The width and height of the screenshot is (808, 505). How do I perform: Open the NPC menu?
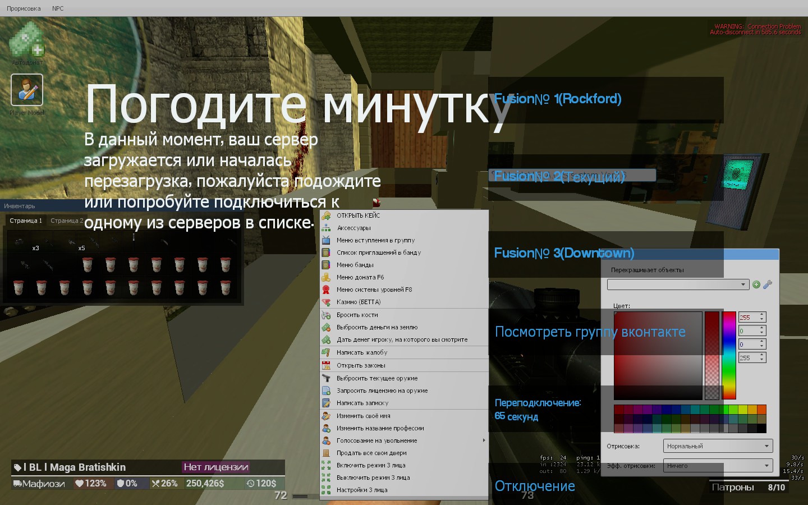[58, 8]
